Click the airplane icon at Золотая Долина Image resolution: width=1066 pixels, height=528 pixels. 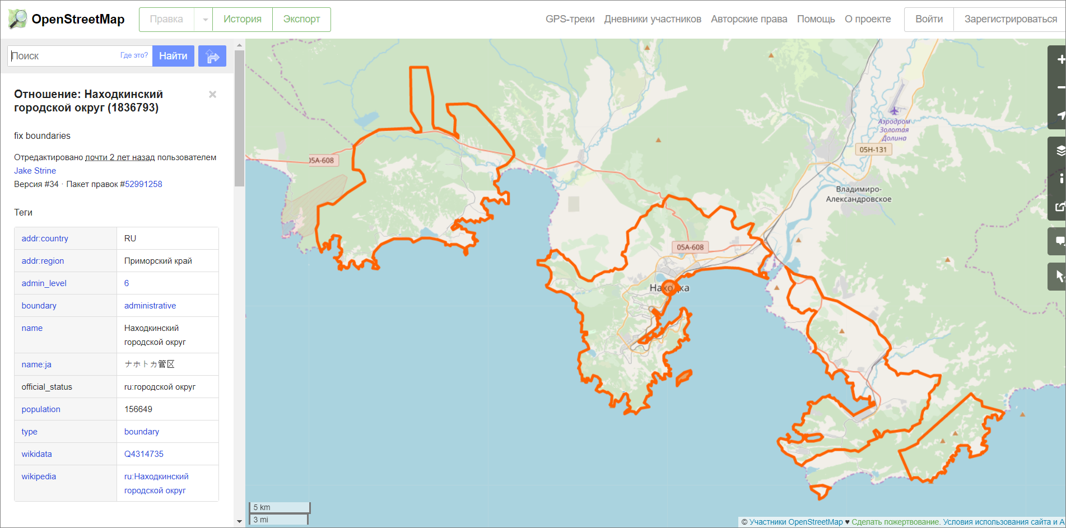click(x=894, y=110)
